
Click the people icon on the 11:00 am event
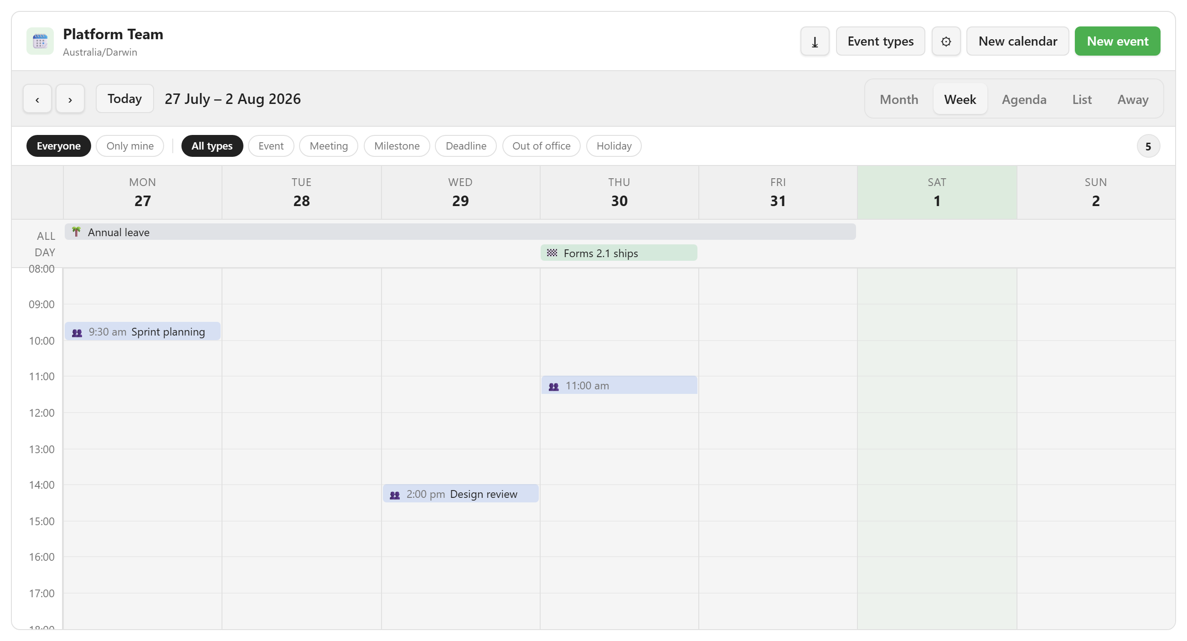pyautogui.click(x=553, y=386)
